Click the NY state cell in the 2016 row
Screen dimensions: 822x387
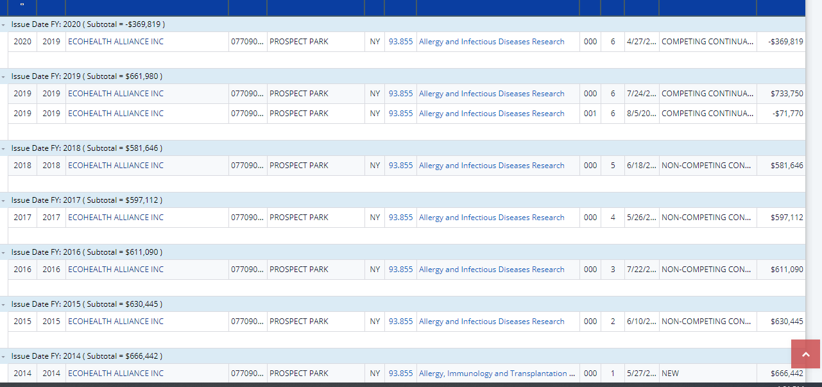tap(375, 270)
